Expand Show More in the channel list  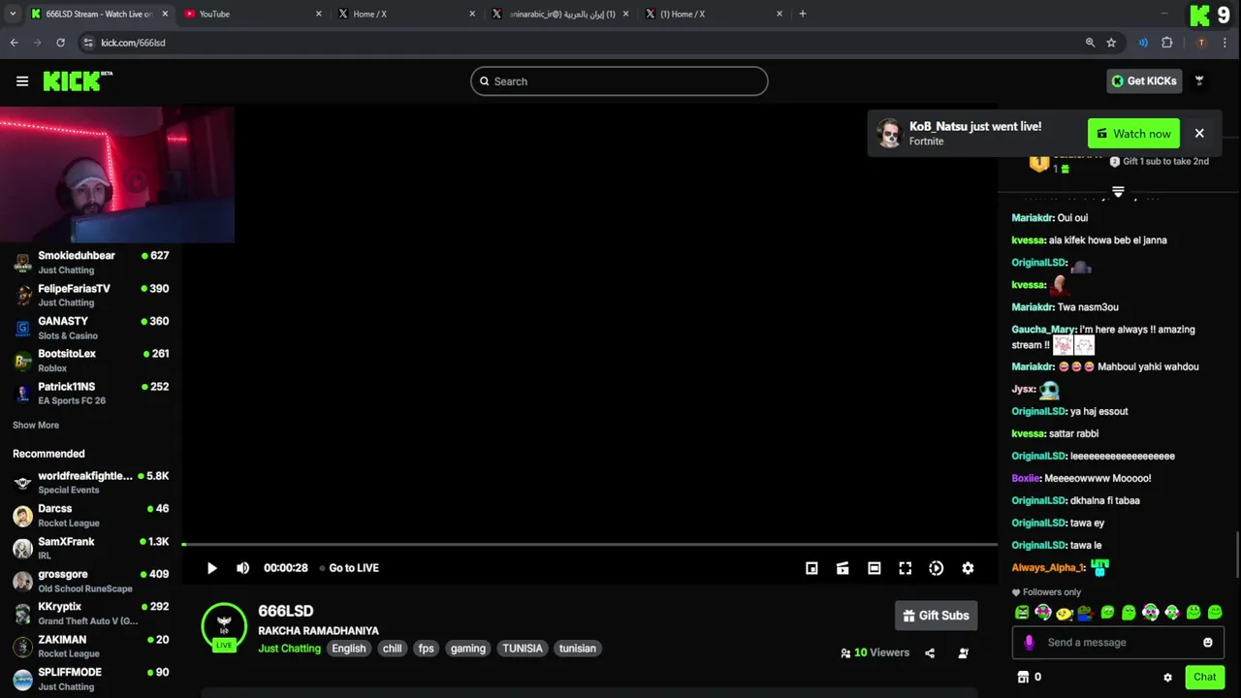(36, 425)
